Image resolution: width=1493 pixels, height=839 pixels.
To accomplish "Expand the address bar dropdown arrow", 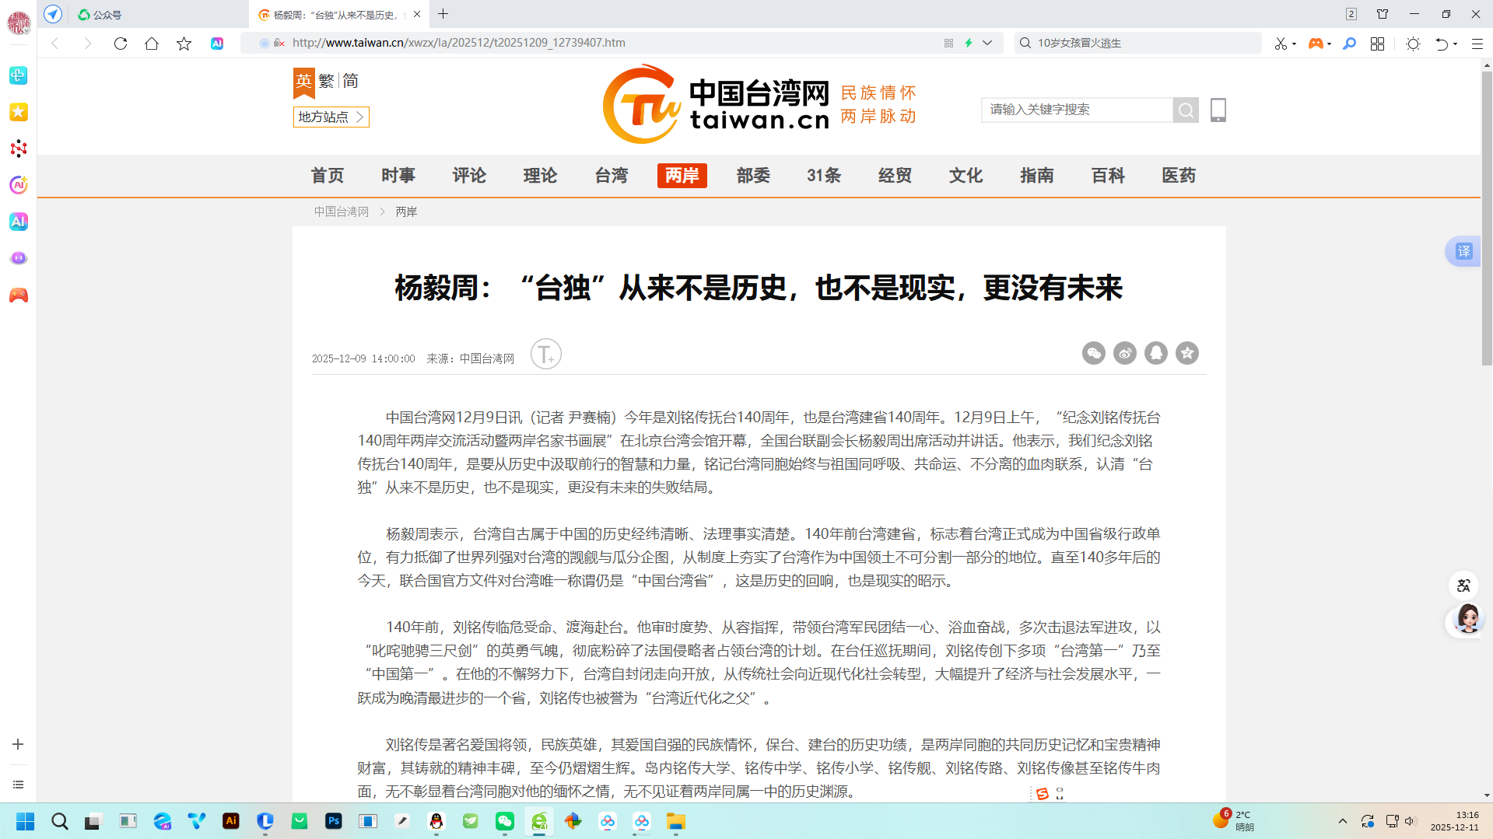I will click(987, 43).
